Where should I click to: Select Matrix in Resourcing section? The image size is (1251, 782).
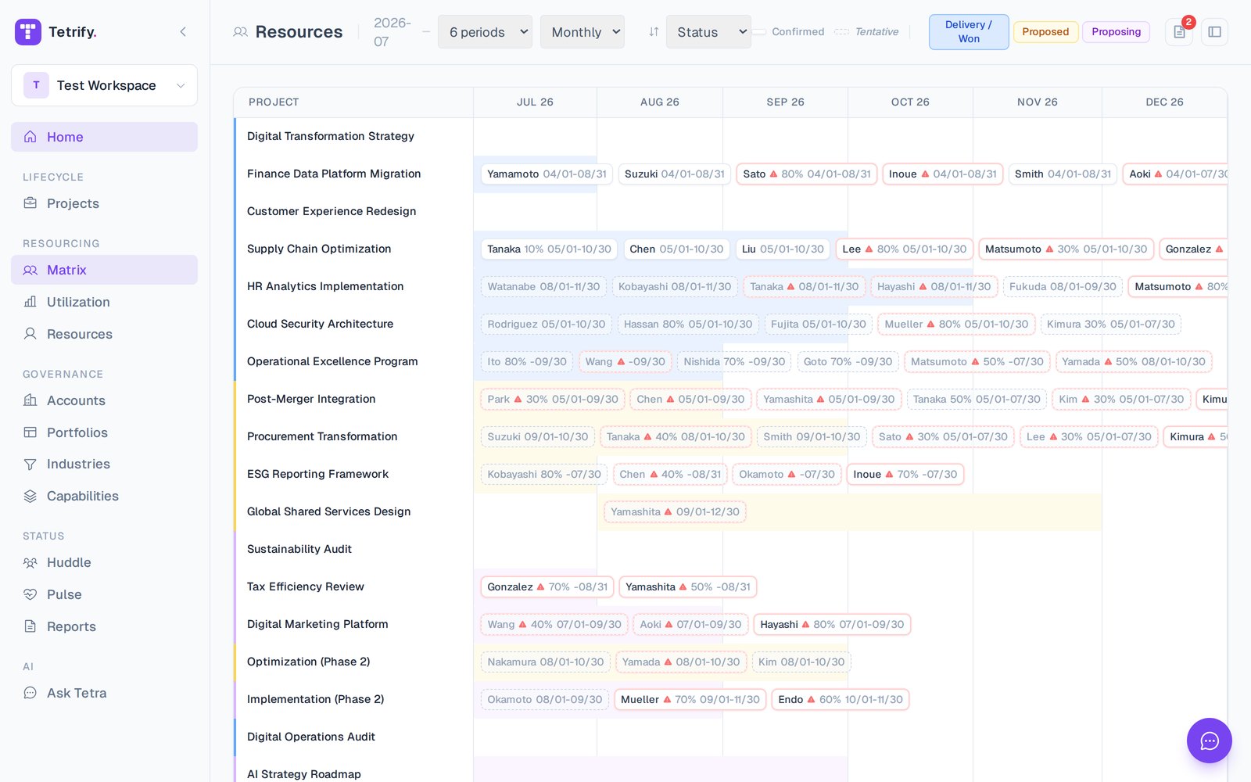(x=104, y=270)
